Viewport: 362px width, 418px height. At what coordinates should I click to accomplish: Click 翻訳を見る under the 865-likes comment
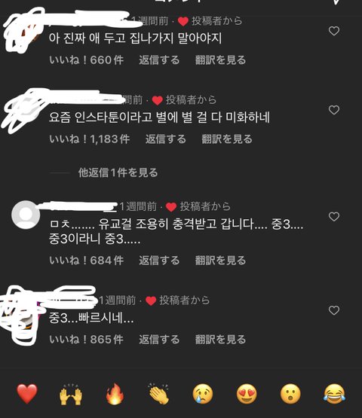coord(220,340)
